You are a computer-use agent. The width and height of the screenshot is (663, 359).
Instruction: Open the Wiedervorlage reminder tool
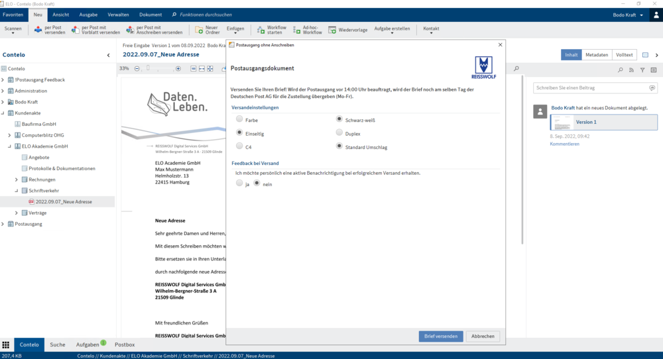click(x=332, y=30)
